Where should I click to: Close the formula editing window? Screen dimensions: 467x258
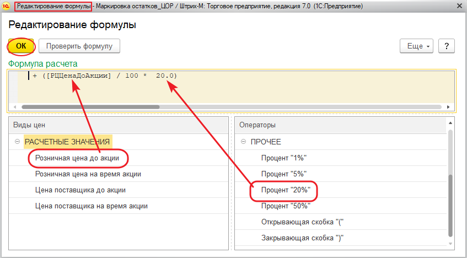[x=458, y=6]
